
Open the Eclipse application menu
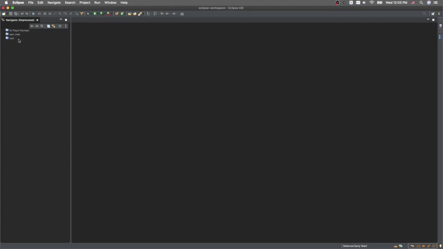[x=18, y=2]
